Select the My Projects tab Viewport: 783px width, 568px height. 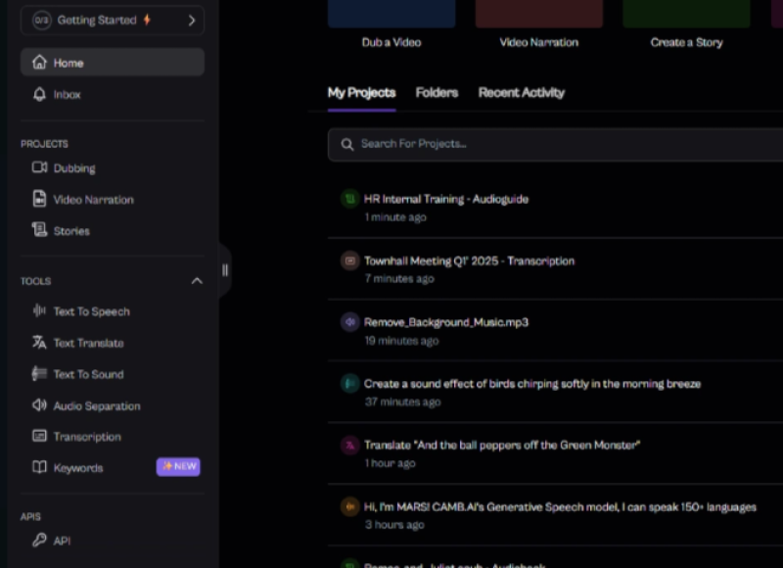click(x=361, y=93)
